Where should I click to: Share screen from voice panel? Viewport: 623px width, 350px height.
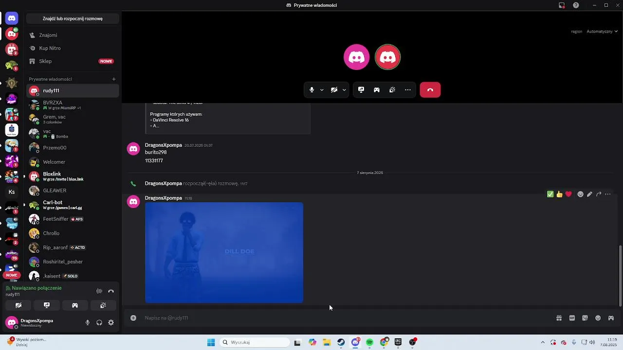pyautogui.click(x=47, y=305)
